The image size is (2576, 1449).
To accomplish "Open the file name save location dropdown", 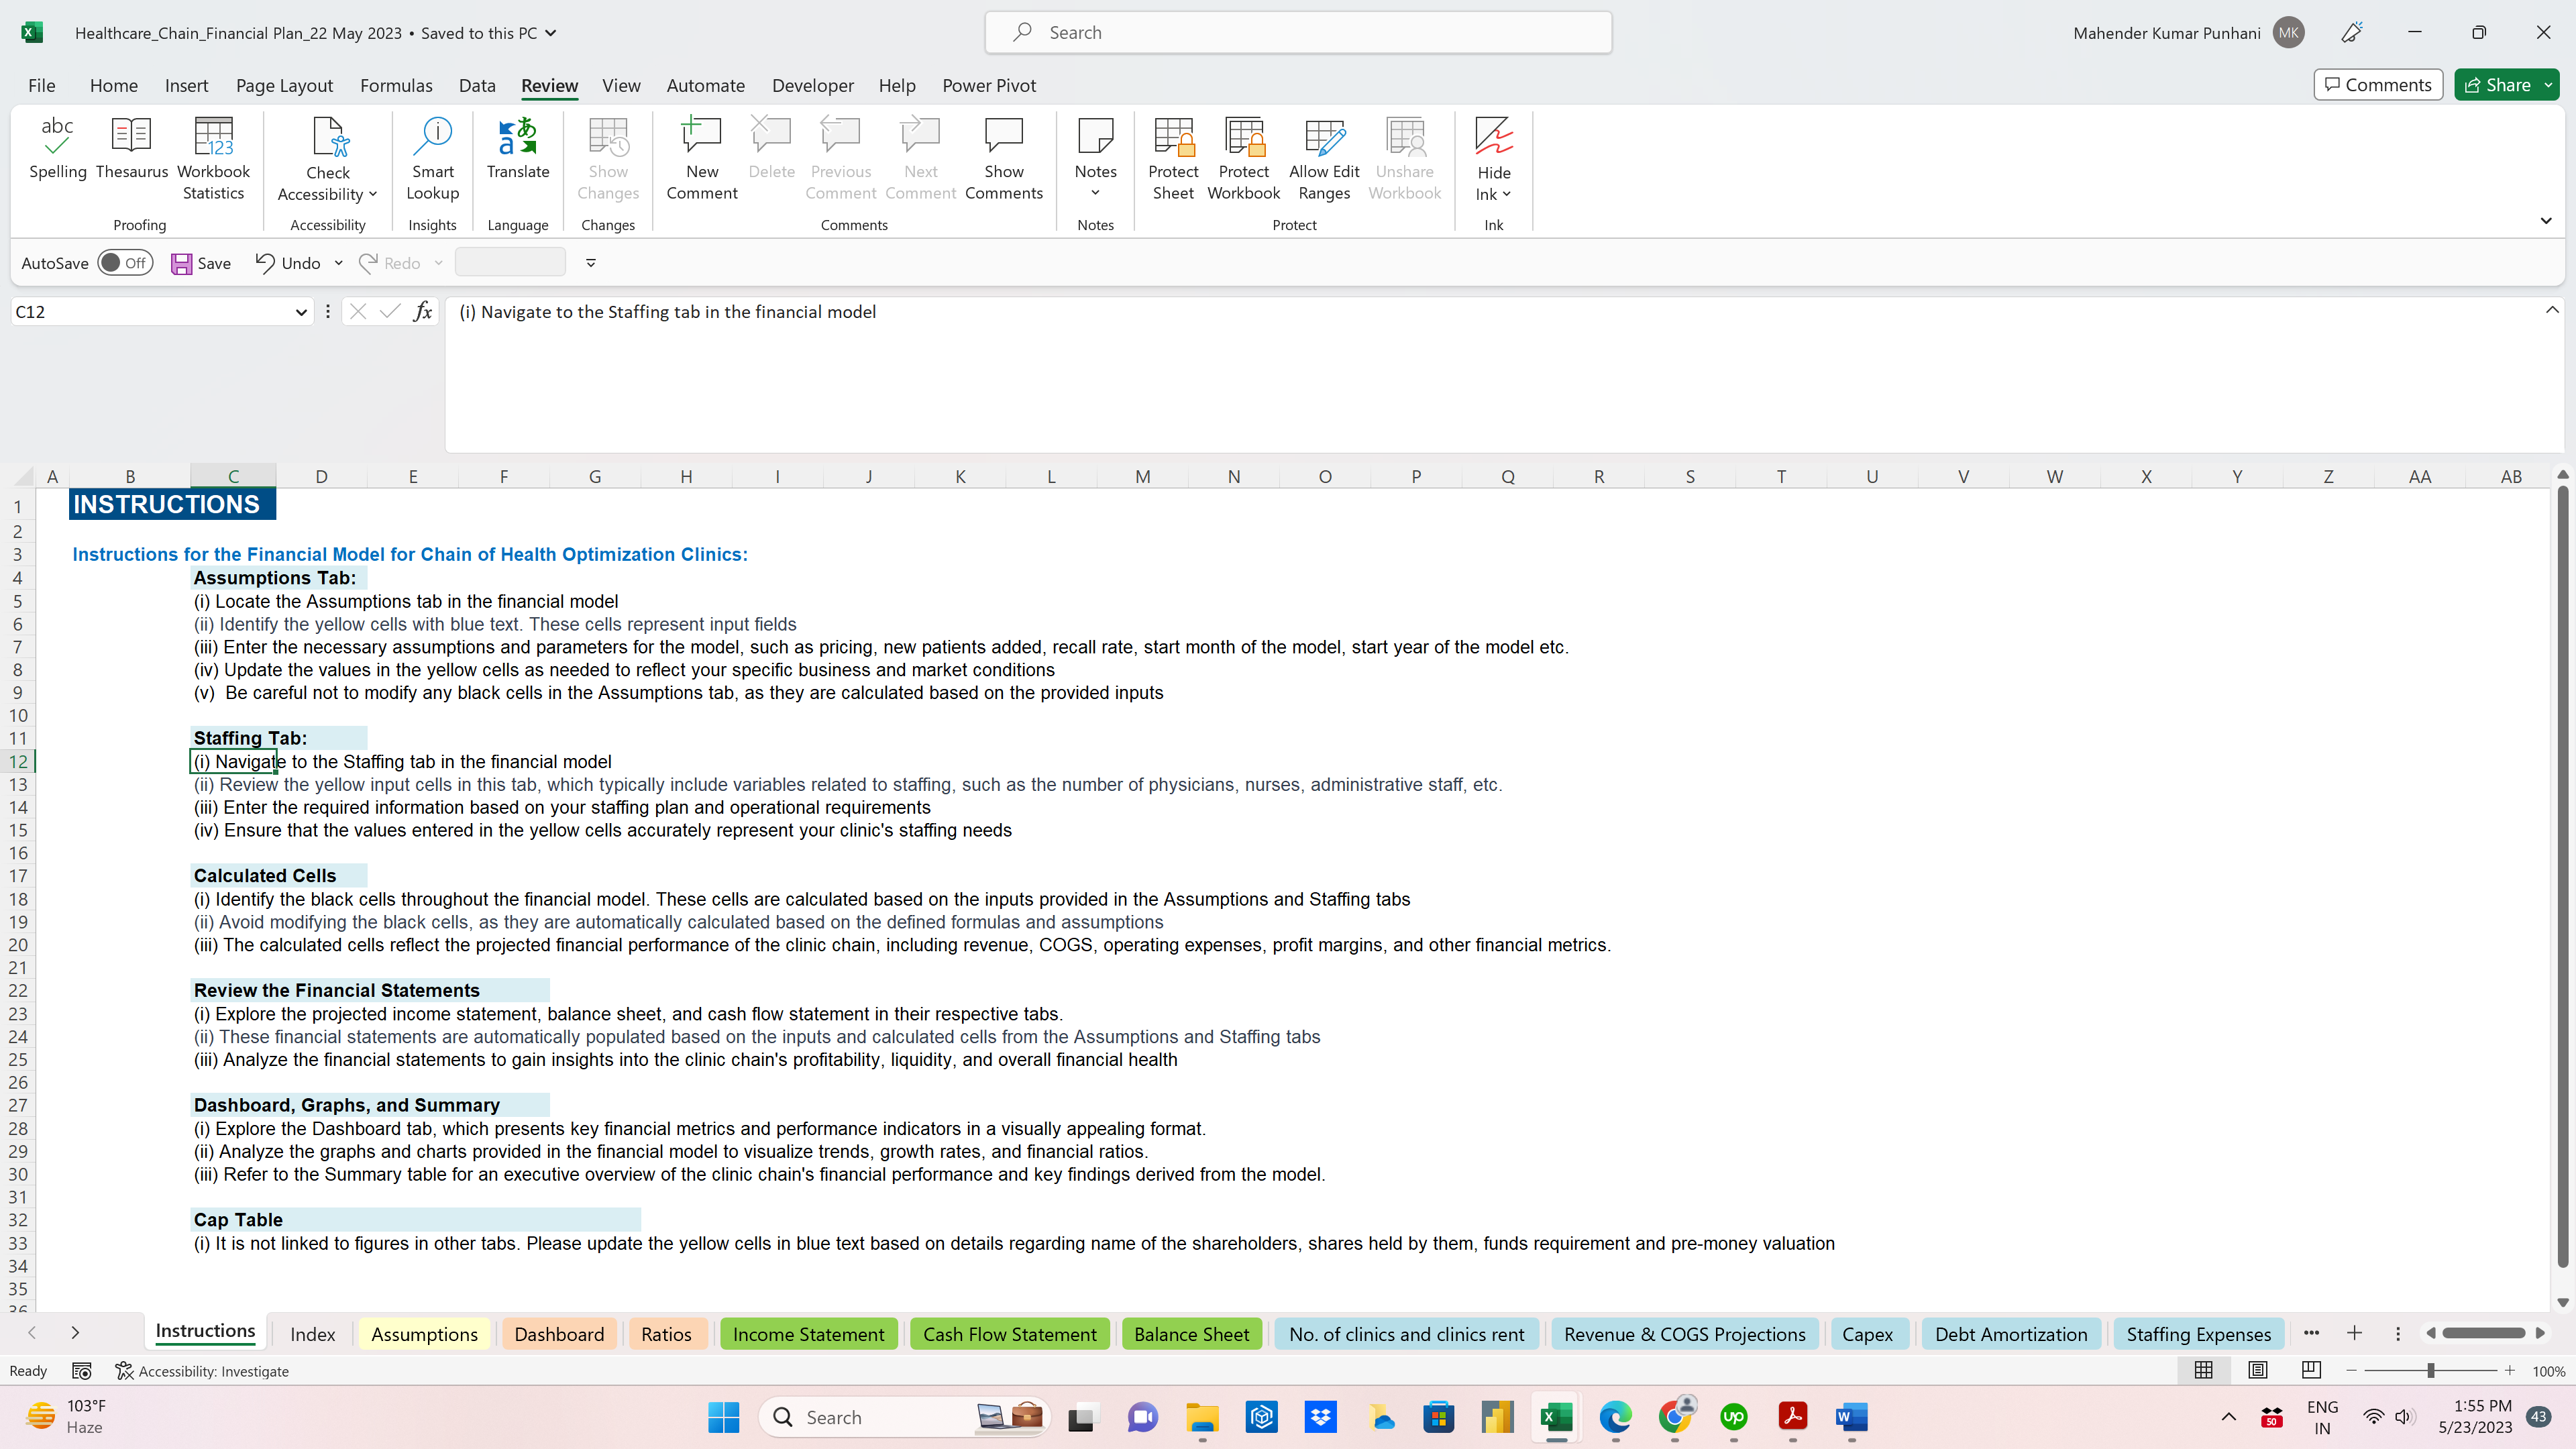I will [550, 33].
